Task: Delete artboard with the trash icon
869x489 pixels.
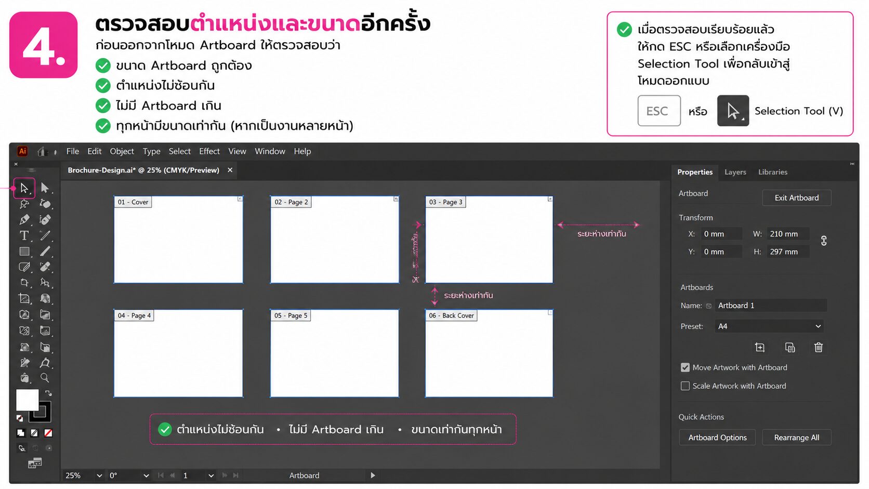Action: (819, 348)
